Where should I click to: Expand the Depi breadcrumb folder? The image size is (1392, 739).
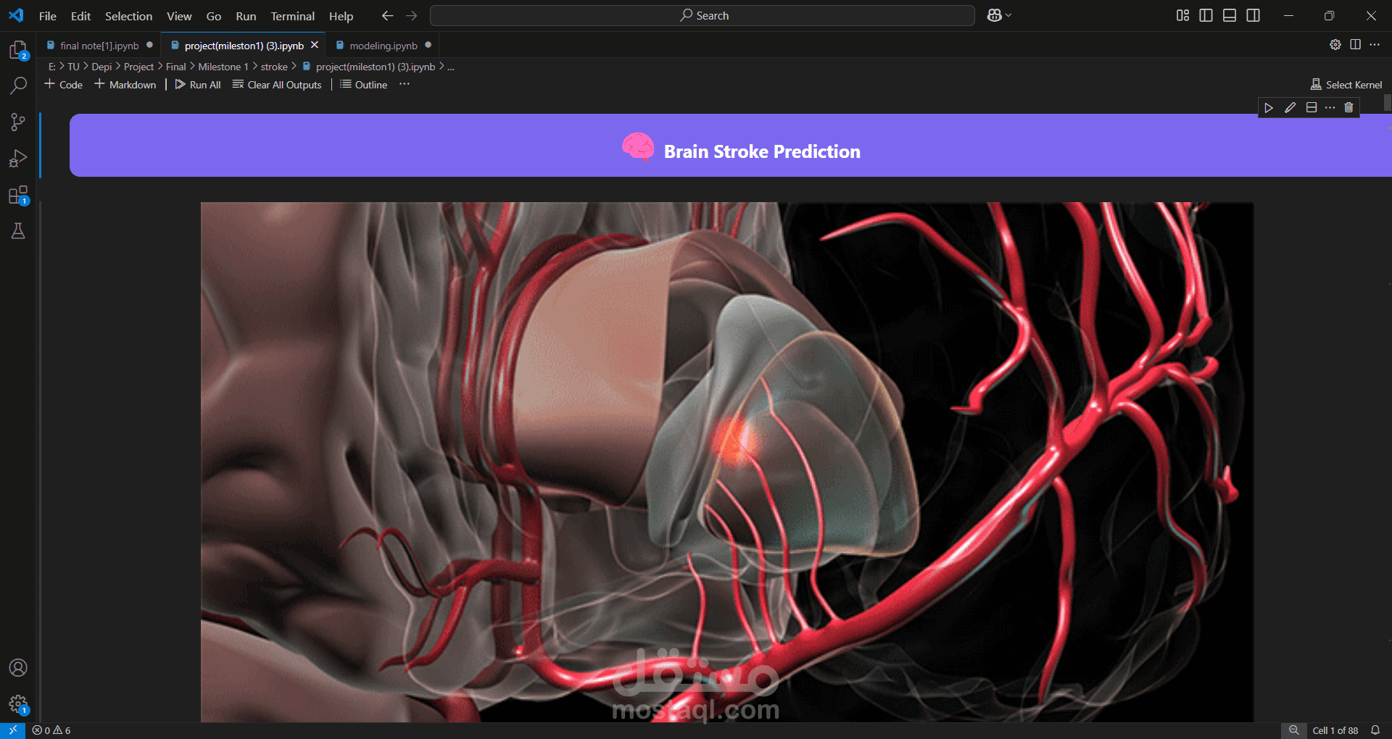click(x=101, y=67)
